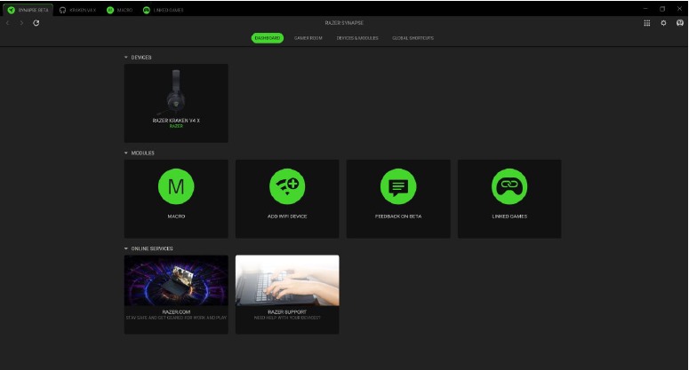Click the ADD WIFI DEVICE label
This screenshot has width=689, height=370.
[x=287, y=216]
